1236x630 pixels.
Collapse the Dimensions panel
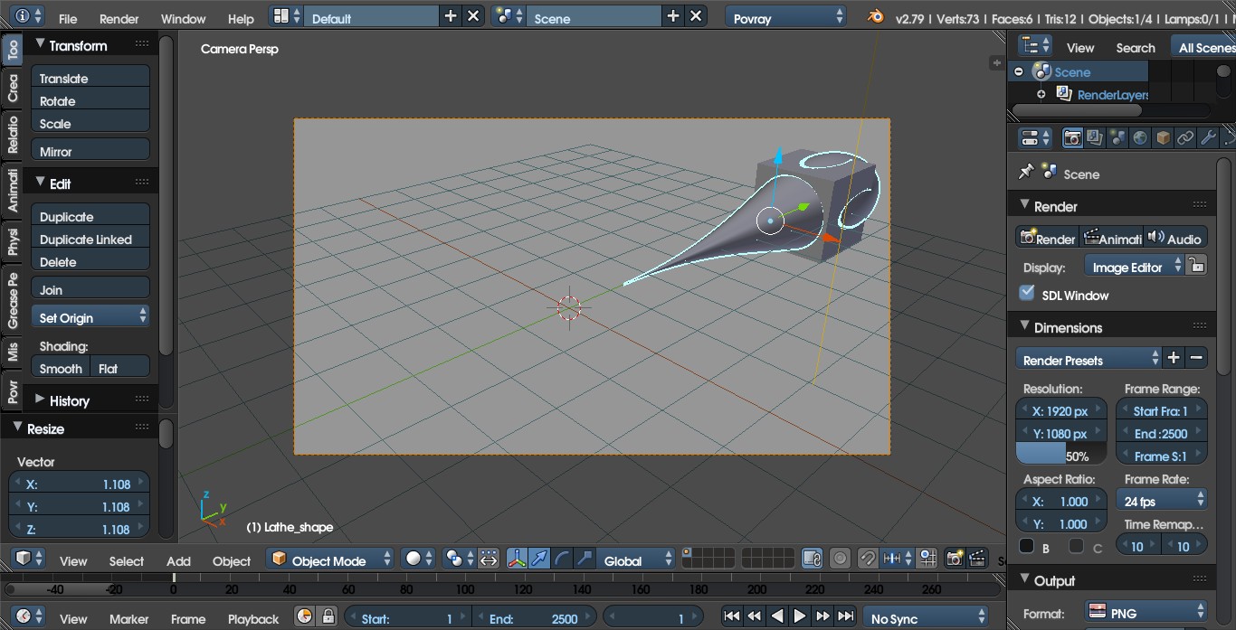click(x=1025, y=327)
